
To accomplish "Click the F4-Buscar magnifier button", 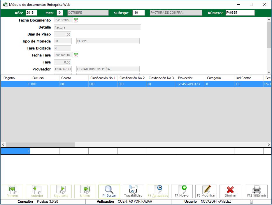I will point(109,191).
